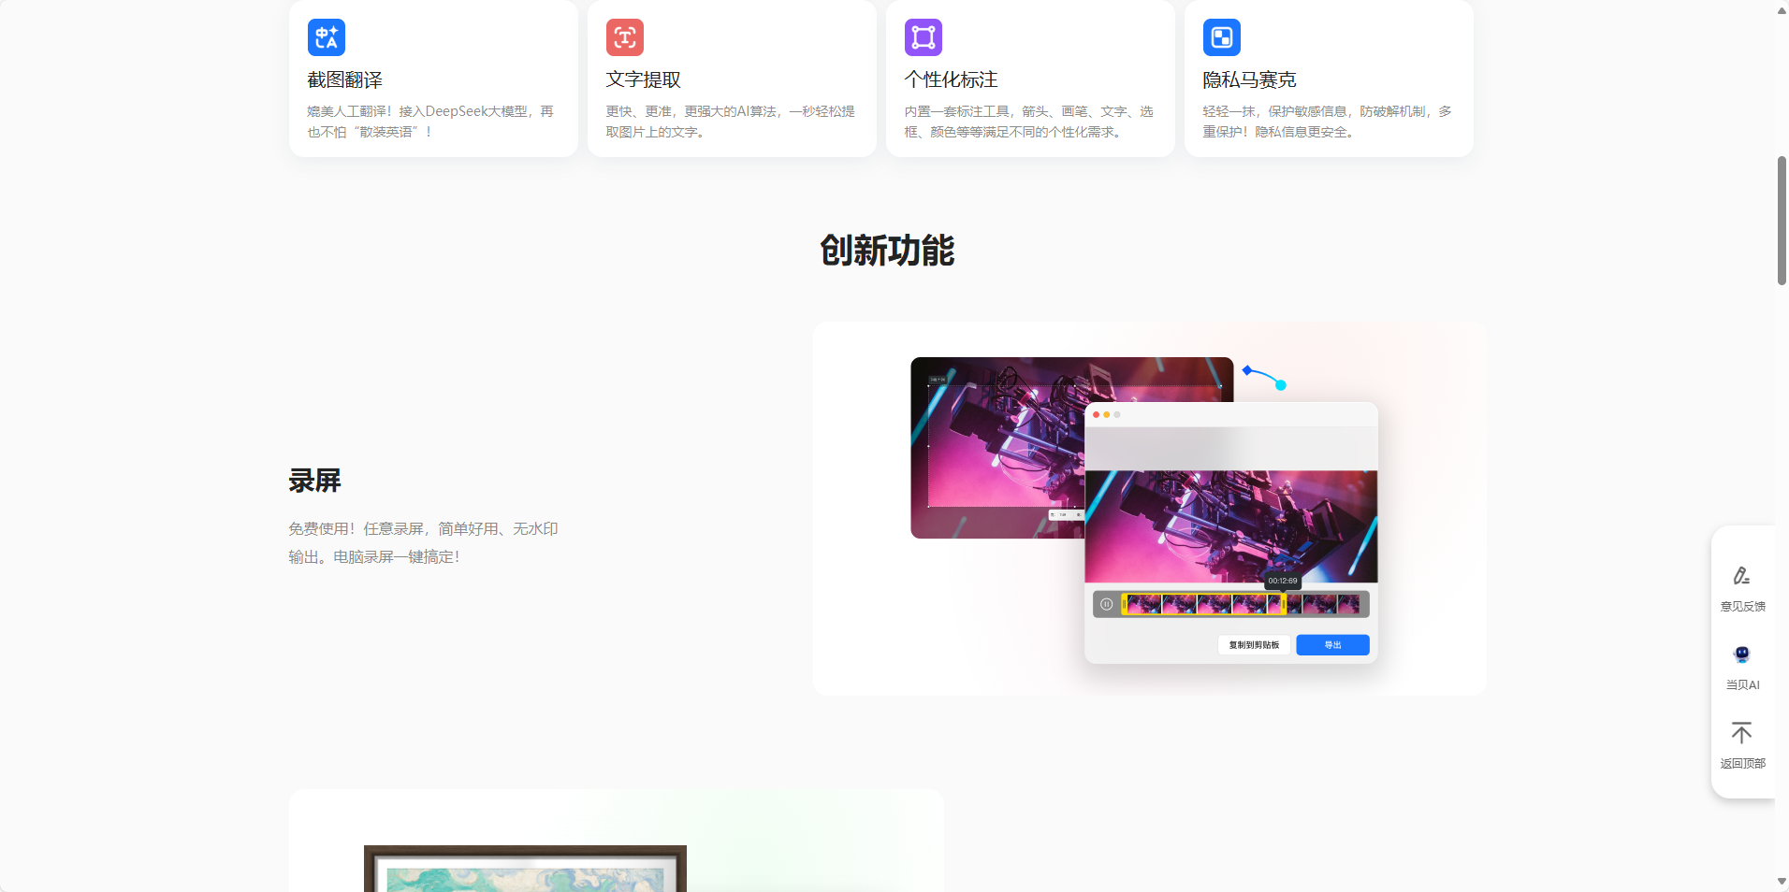Click the vertical scrollbar thumb
This screenshot has height=892, width=1789.
click(1782, 221)
